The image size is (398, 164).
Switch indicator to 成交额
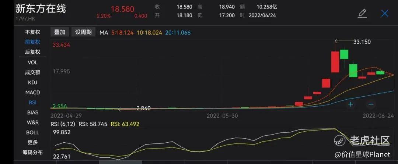click(32, 72)
